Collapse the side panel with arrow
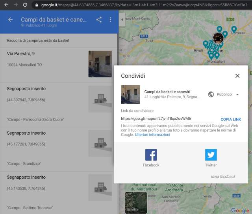The height and width of the screenshot is (214, 252). point(122,20)
